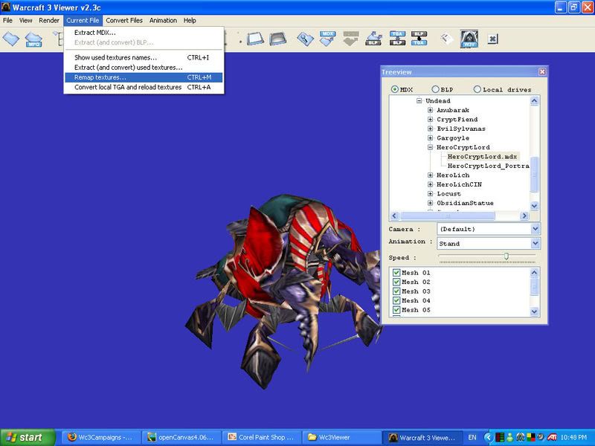
Task: Click the Windows start button
Action: 28,437
